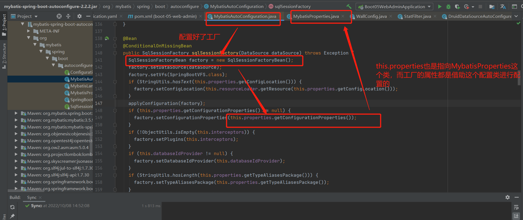Collapse mybatis-spring-boot-autoconfigure jar node
Image resolution: width=523 pixels, height=220 pixels.
point(23,24)
